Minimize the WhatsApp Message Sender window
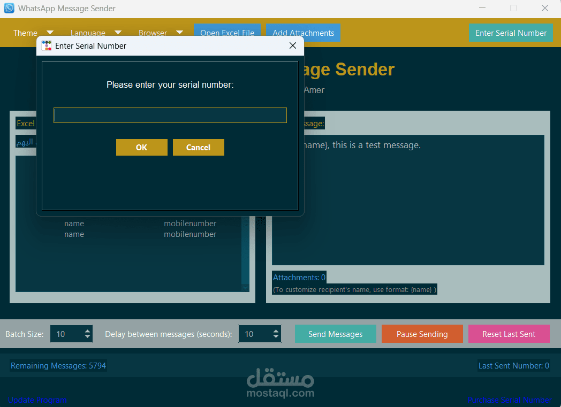The height and width of the screenshot is (407, 561). click(482, 8)
